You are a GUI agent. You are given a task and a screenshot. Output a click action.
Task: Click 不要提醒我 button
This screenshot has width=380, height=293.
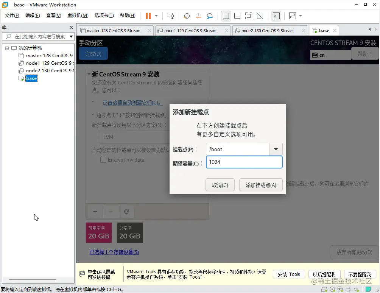(360, 274)
